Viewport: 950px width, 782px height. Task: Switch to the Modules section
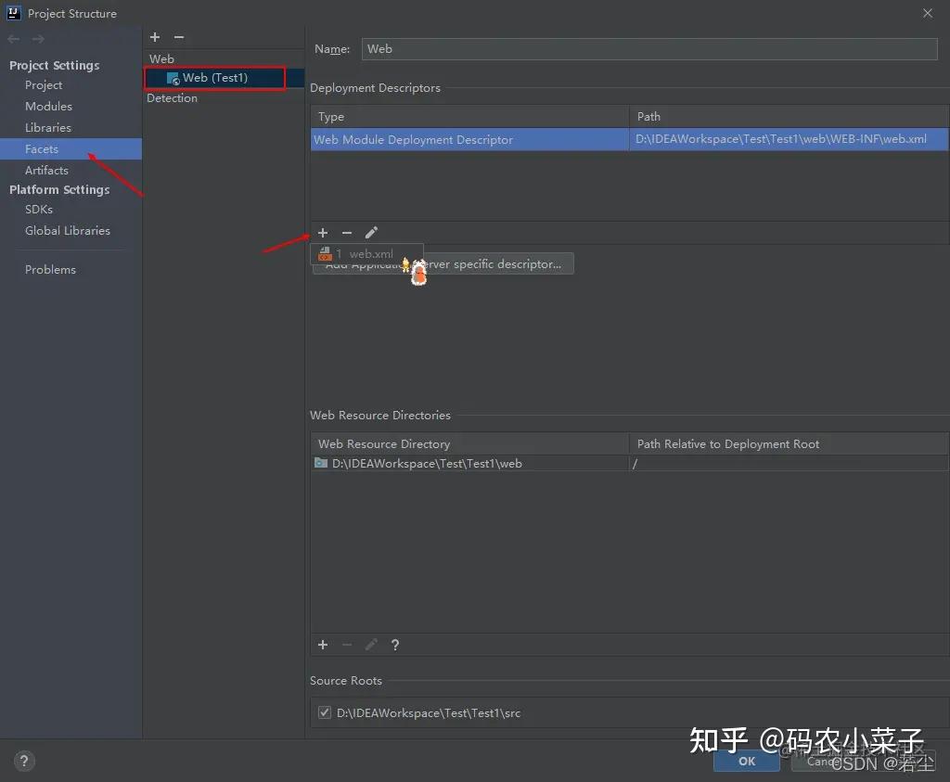tap(46, 106)
